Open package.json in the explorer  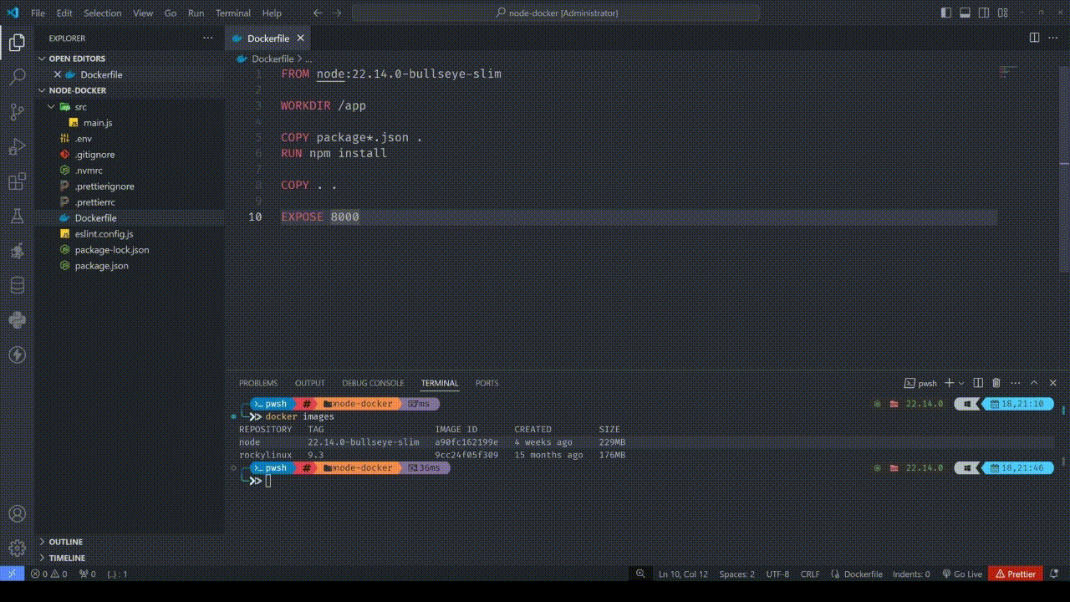101,266
